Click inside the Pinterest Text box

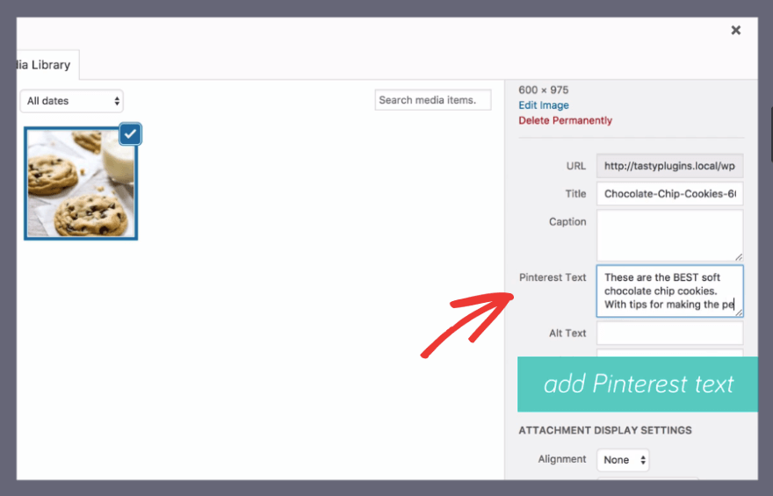(x=669, y=291)
